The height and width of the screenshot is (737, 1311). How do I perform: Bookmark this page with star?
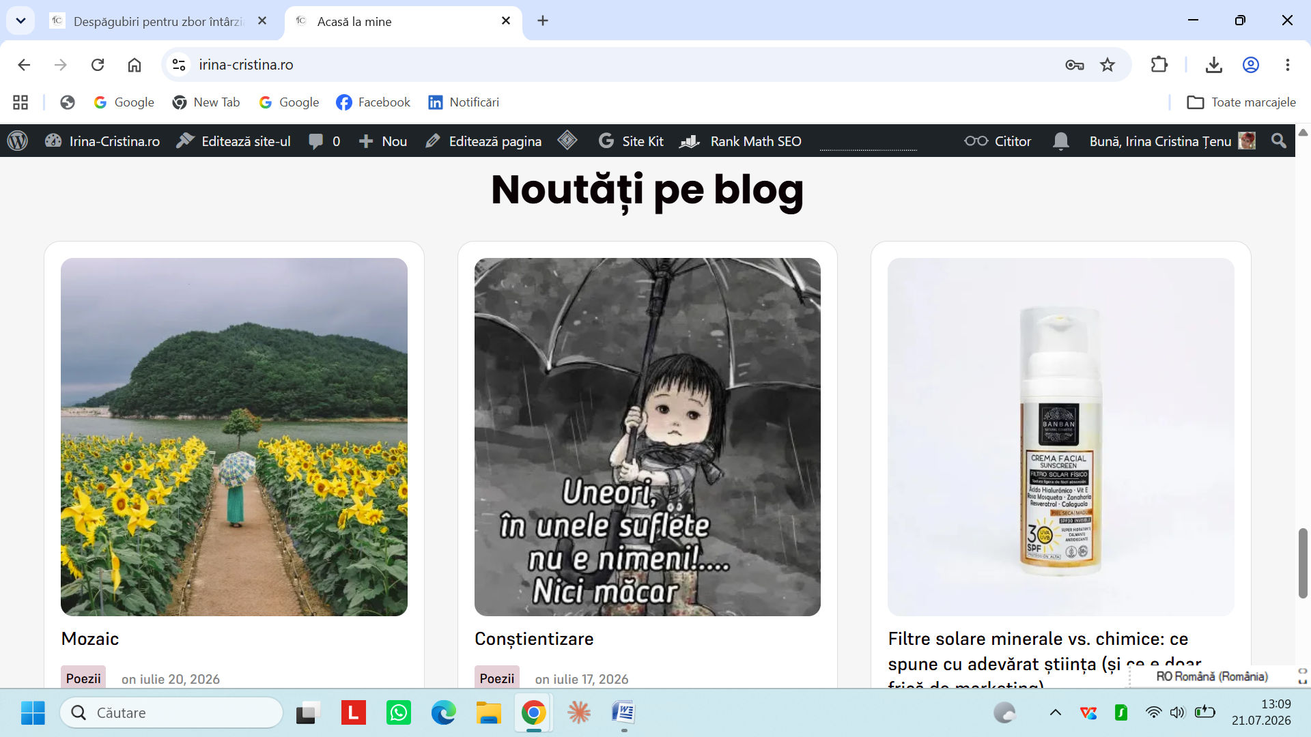(x=1108, y=65)
